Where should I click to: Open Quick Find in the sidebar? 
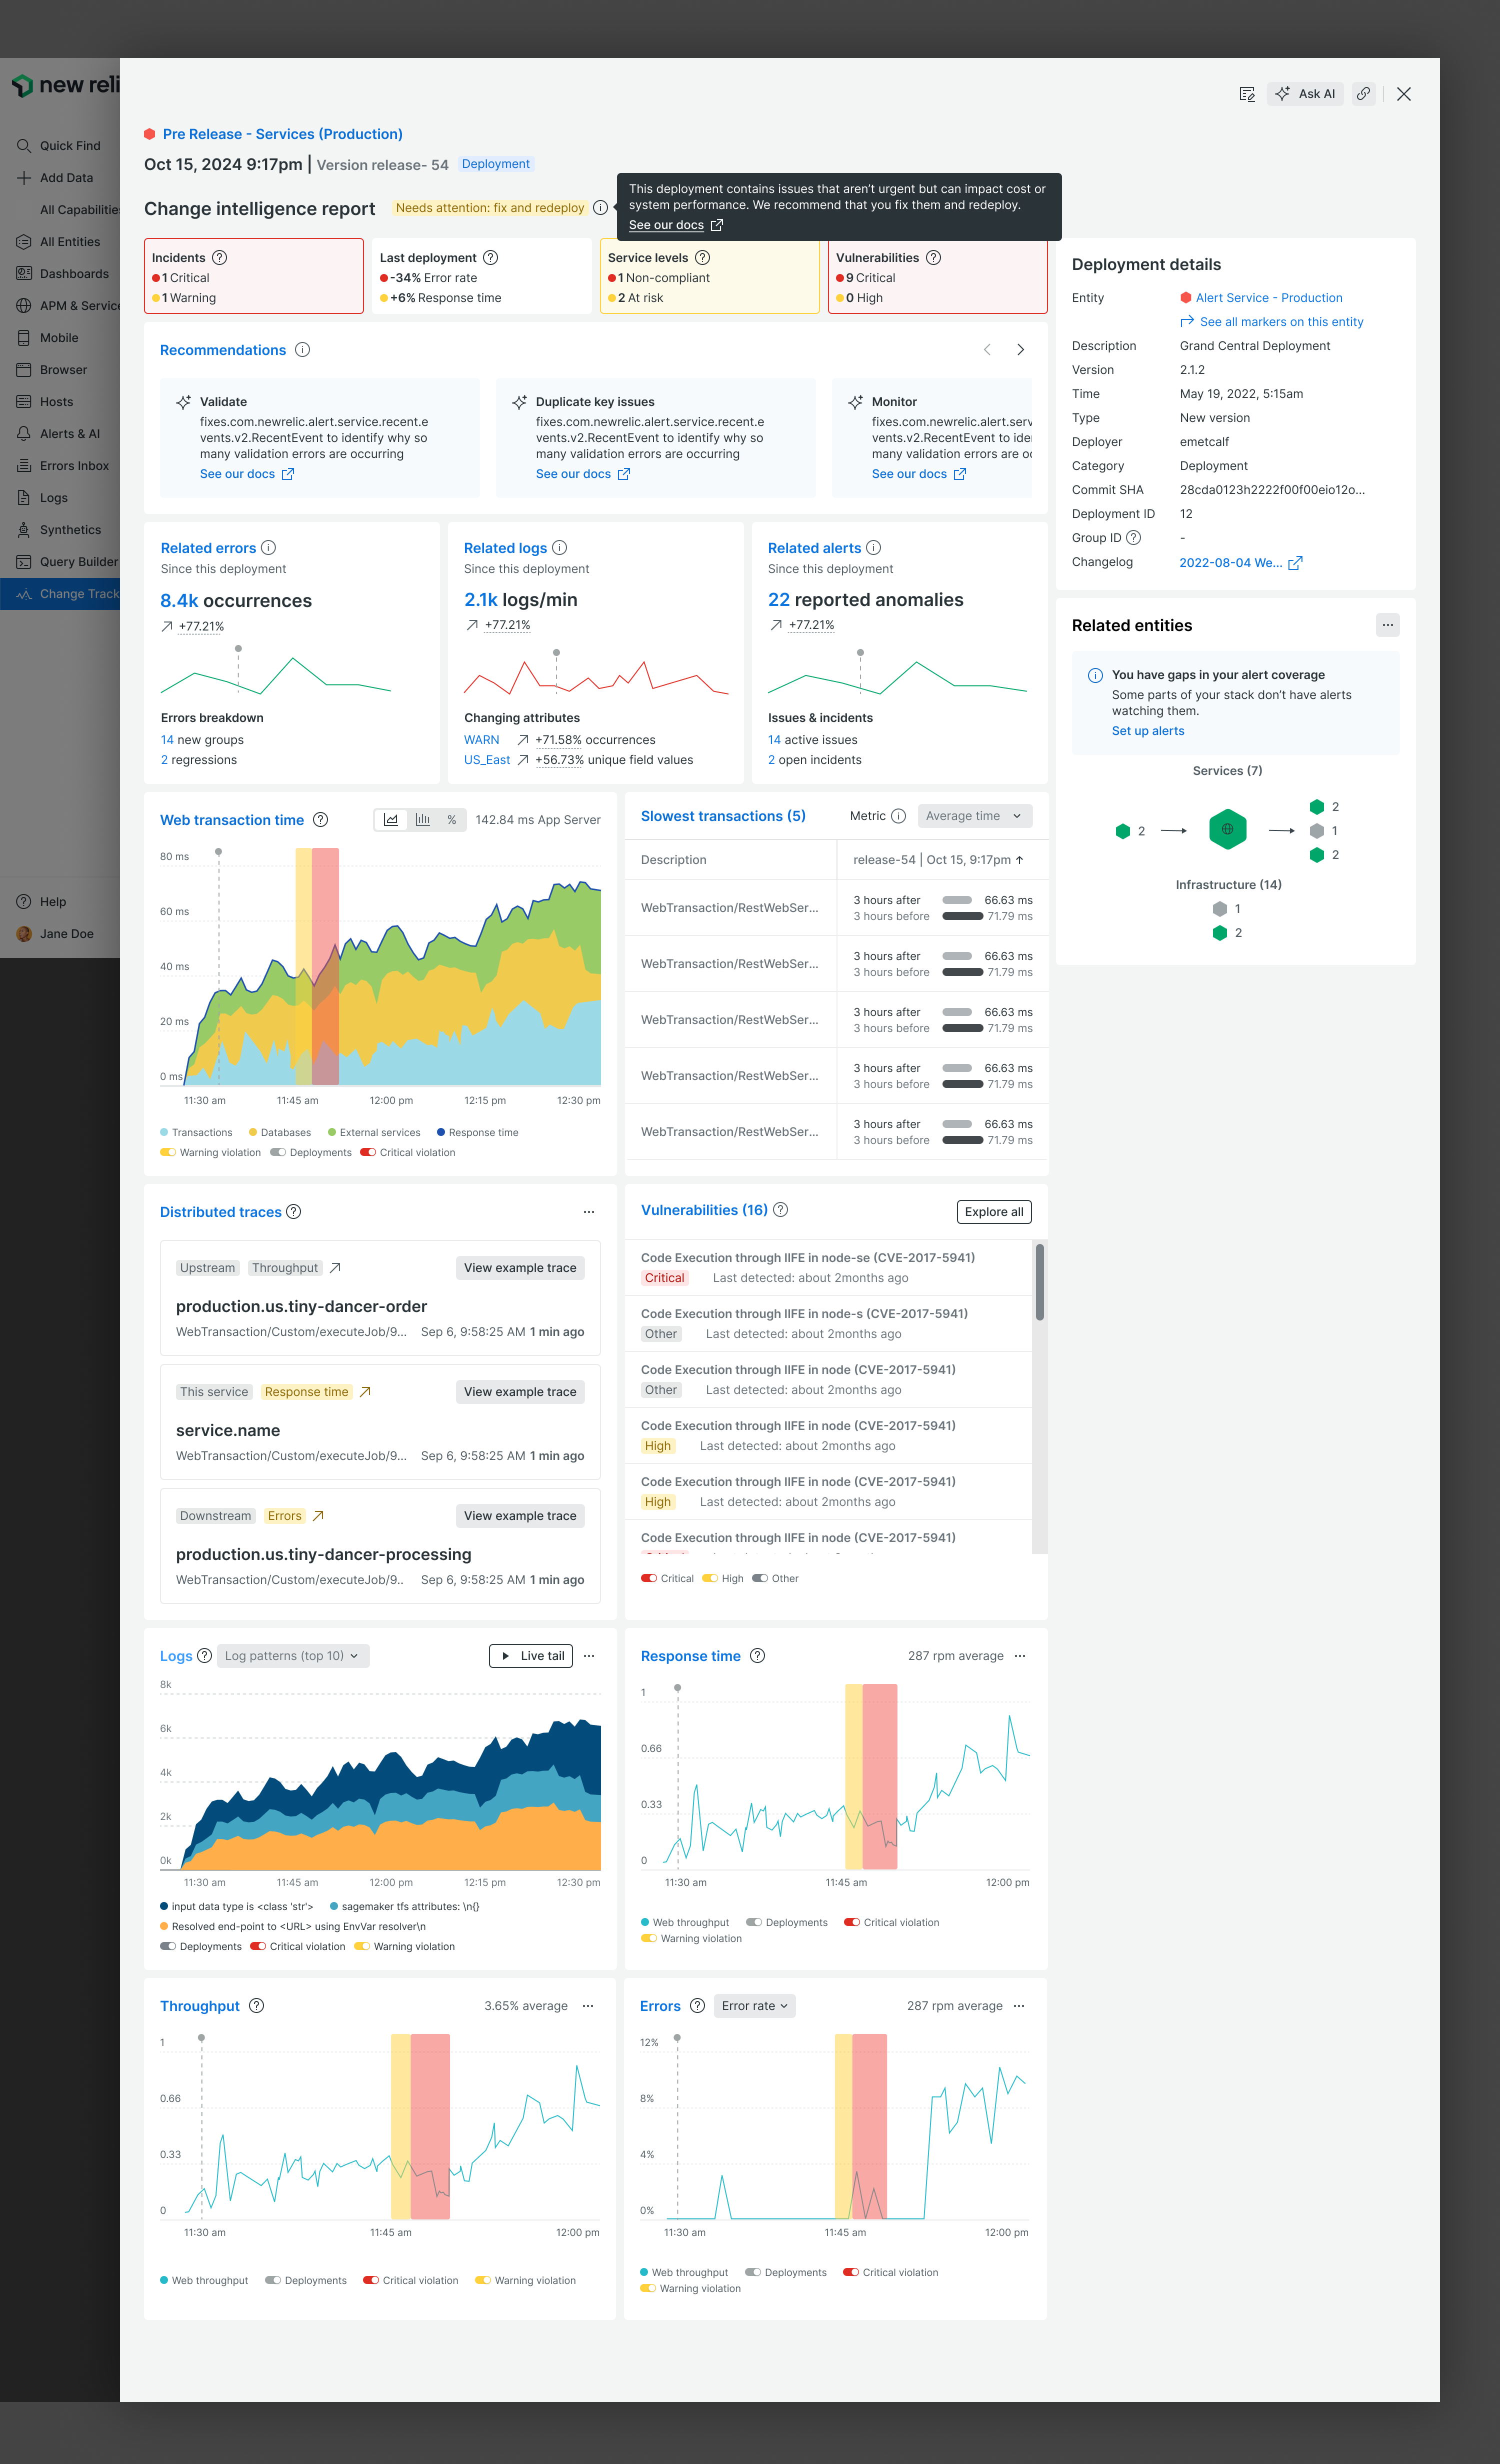[60, 146]
